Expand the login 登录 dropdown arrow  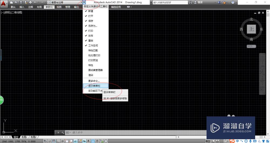[215, 2]
